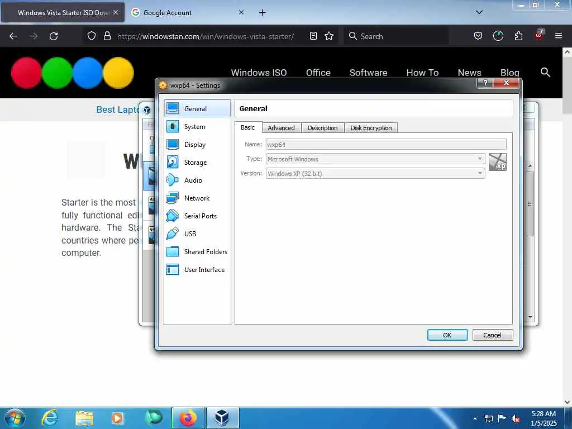Launch Internet Explorer from the taskbar

pos(50,418)
